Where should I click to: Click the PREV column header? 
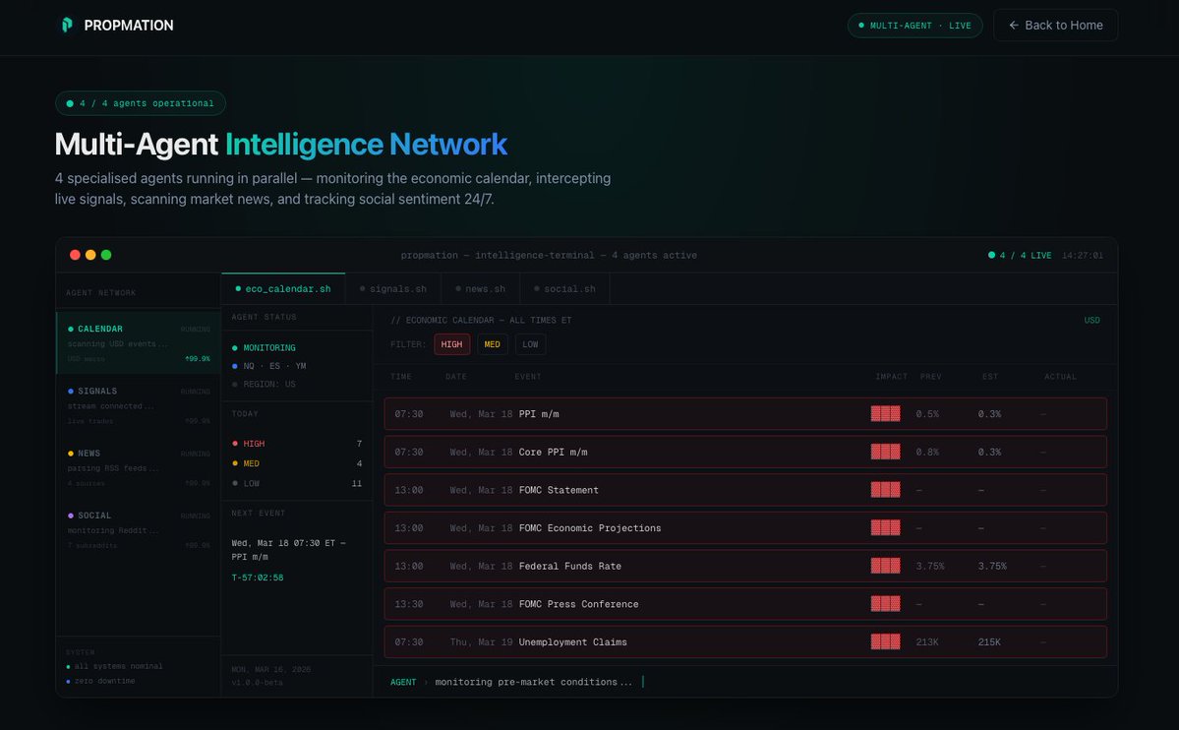point(931,376)
